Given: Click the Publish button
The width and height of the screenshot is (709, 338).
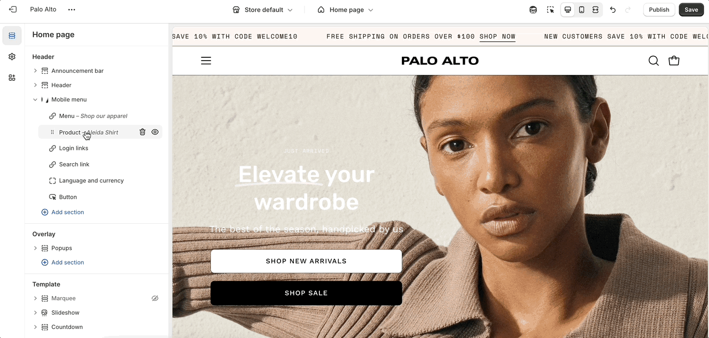Looking at the screenshot, I should coord(659,10).
